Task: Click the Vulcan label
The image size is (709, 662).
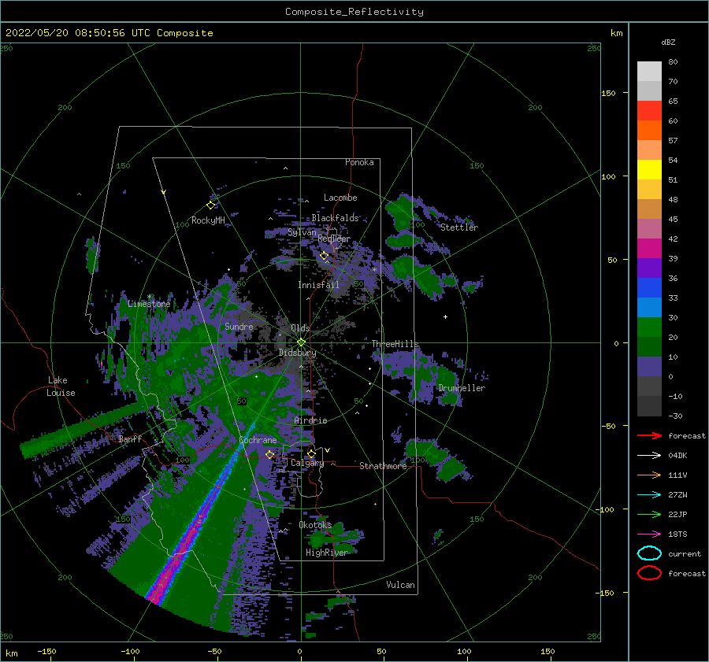Action: click(x=400, y=585)
